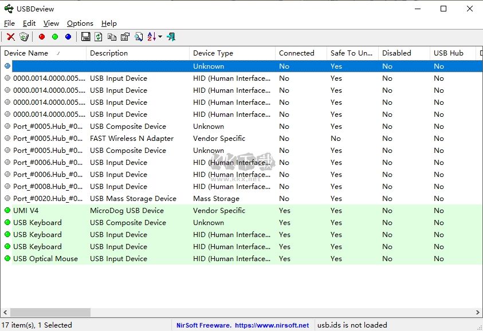Image resolution: width=483 pixels, height=331 pixels.
Task: Click the horizontal scrollbar right arrow
Action: coord(478,313)
